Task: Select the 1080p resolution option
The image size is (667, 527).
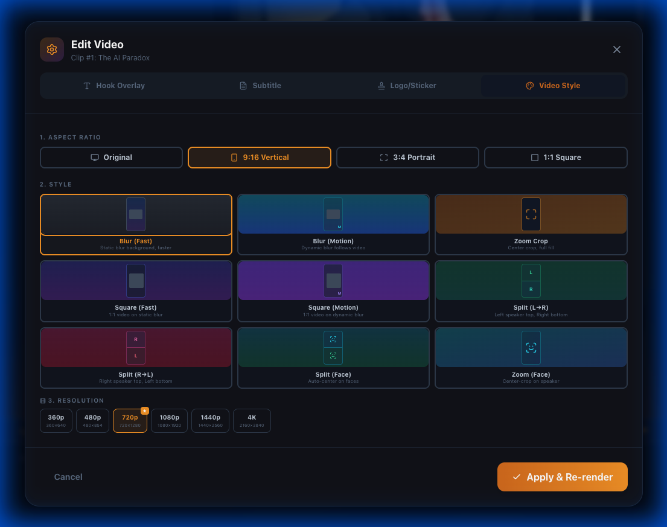Action: (x=169, y=420)
